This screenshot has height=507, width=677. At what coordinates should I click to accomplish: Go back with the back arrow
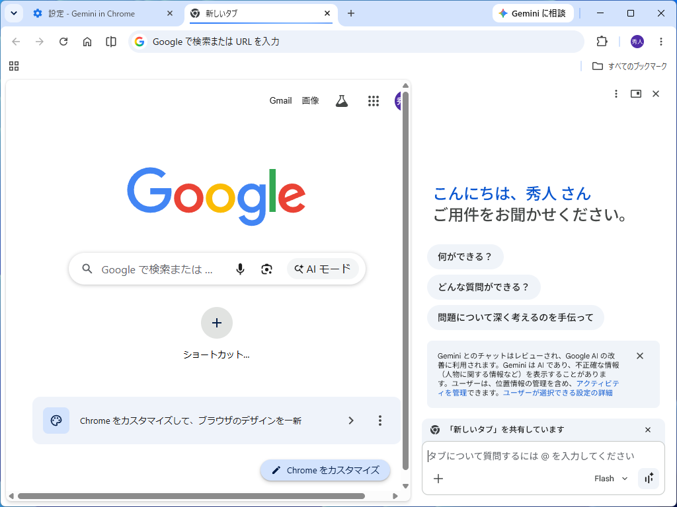pos(16,42)
